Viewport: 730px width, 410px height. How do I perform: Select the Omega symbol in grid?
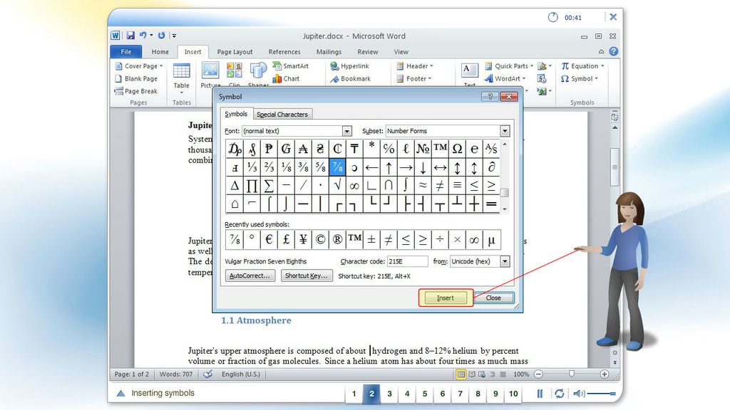click(x=457, y=149)
